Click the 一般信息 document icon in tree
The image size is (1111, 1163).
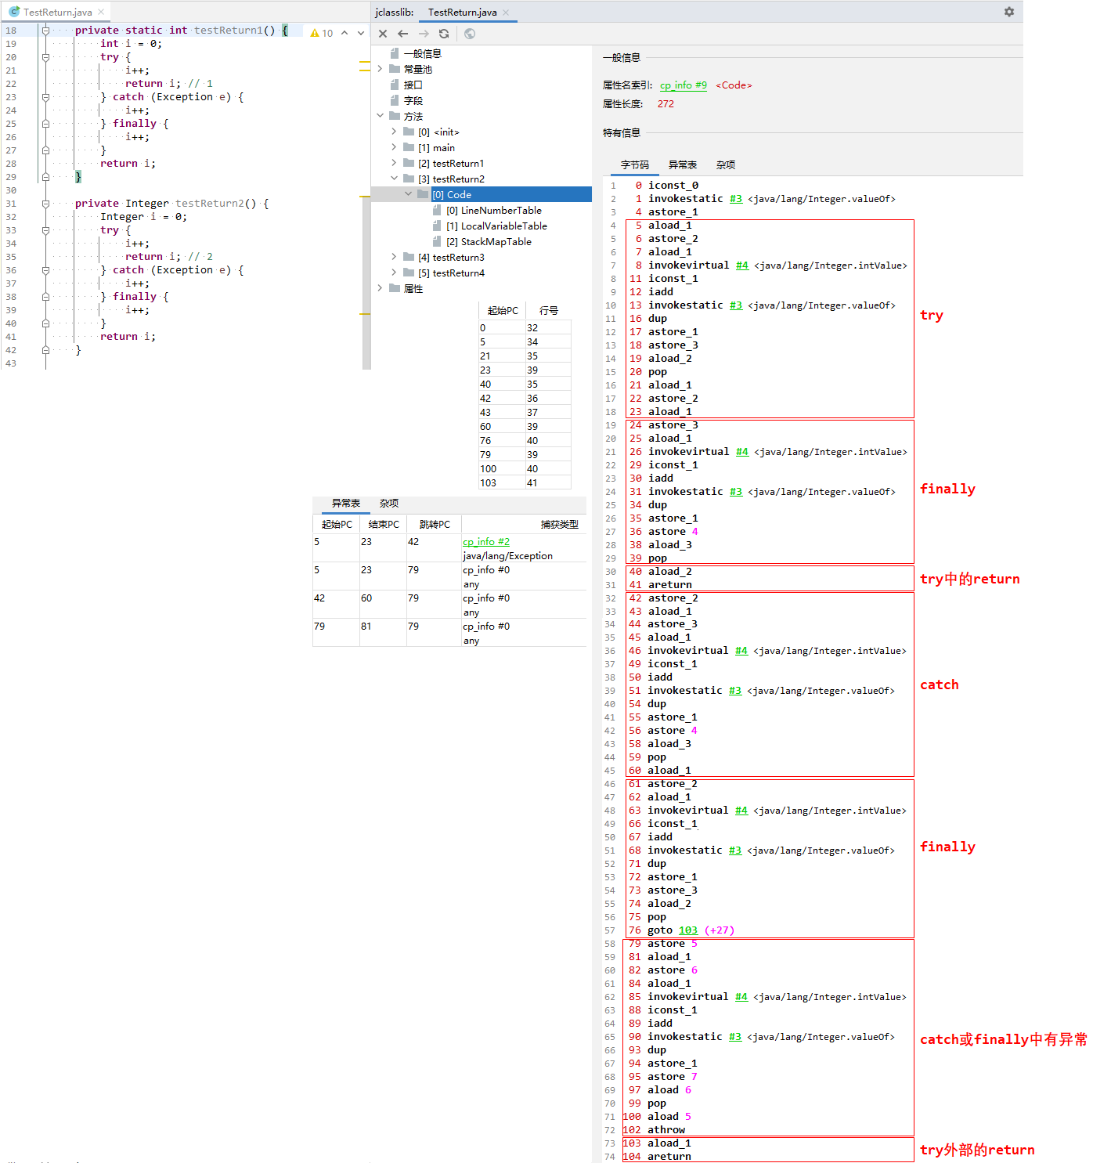(395, 53)
